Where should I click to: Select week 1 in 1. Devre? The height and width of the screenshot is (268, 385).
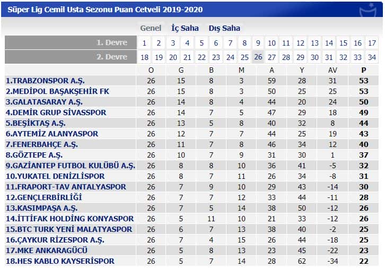(144, 43)
